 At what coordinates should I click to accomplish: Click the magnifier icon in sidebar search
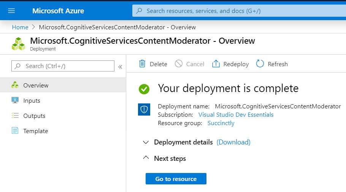(17, 66)
